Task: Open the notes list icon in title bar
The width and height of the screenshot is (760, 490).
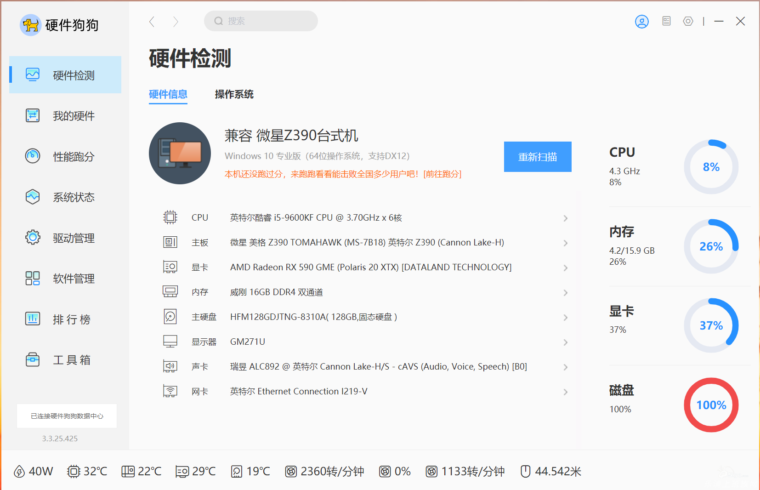Action: point(666,21)
